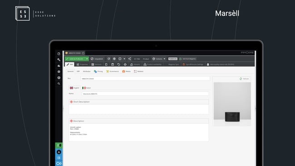Switch to the Product availability tab
The height and width of the screenshot is (166, 295).
(x=152, y=65)
